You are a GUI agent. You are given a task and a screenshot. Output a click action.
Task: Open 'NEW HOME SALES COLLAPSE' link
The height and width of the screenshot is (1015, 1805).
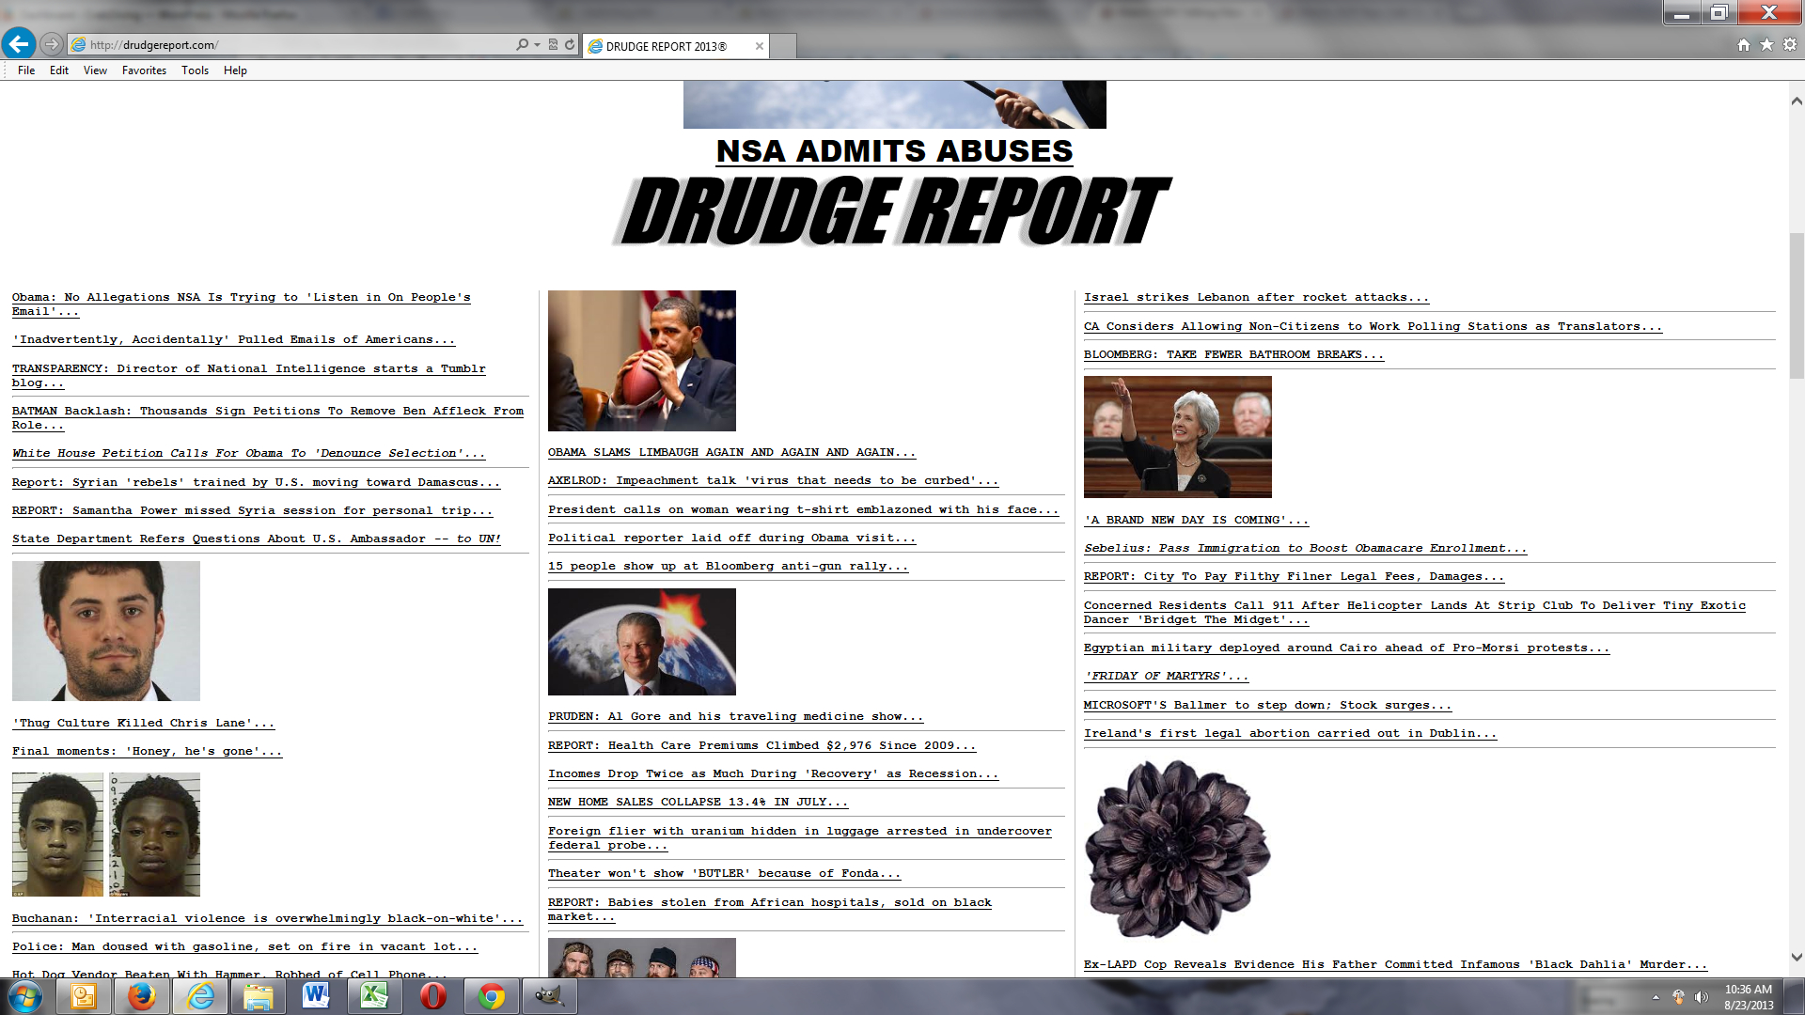pyautogui.click(x=698, y=802)
